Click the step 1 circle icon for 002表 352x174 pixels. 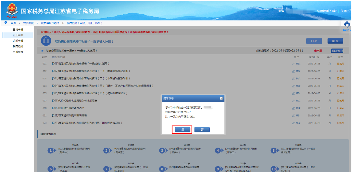point(50,150)
